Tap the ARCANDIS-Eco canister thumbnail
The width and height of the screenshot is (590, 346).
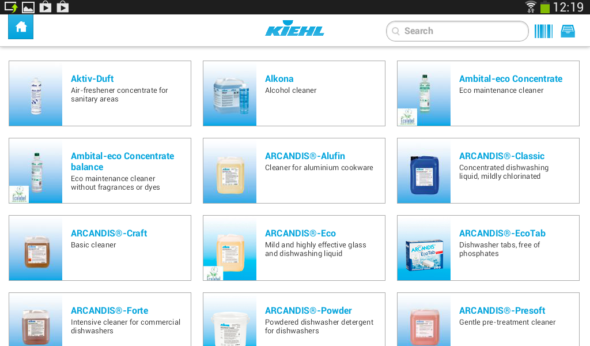tap(230, 253)
